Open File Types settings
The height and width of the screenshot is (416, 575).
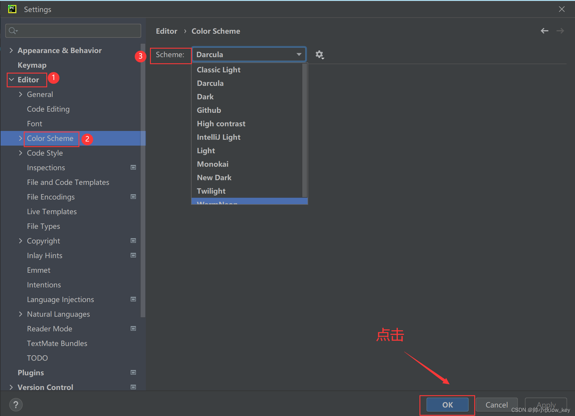coord(43,226)
